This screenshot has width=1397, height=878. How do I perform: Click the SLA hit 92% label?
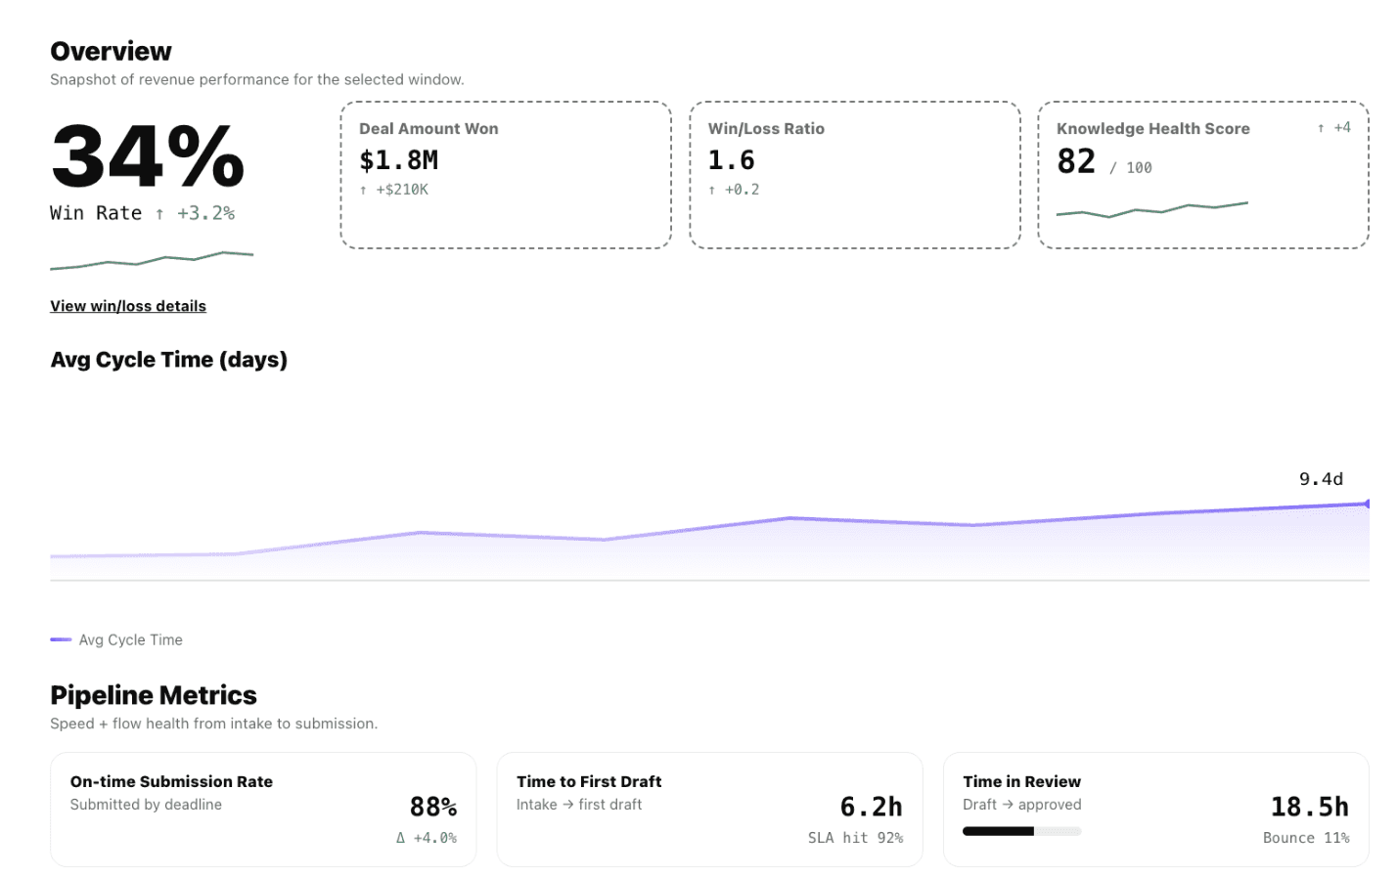pos(856,837)
